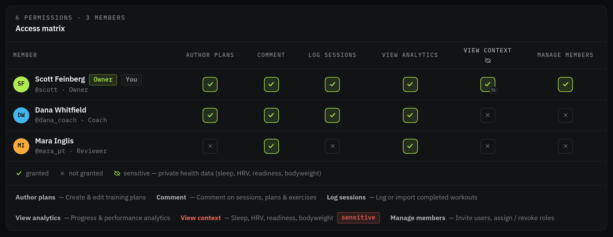Viewport: 613px width, 237px height.
Task: Revoke Dana Whitfield's View Analytics permission
Action: (x=410, y=115)
